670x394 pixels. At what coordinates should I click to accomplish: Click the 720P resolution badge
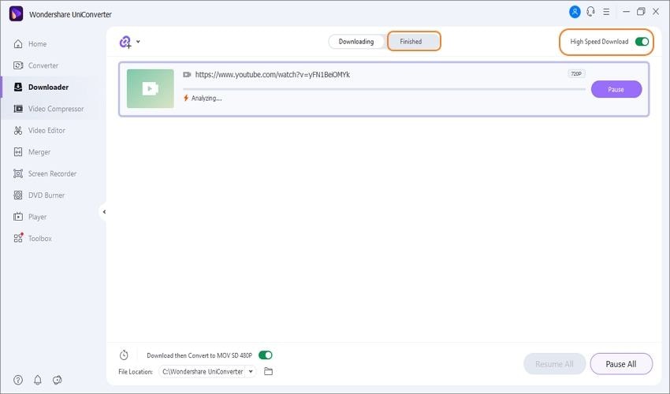pyautogui.click(x=576, y=73)
